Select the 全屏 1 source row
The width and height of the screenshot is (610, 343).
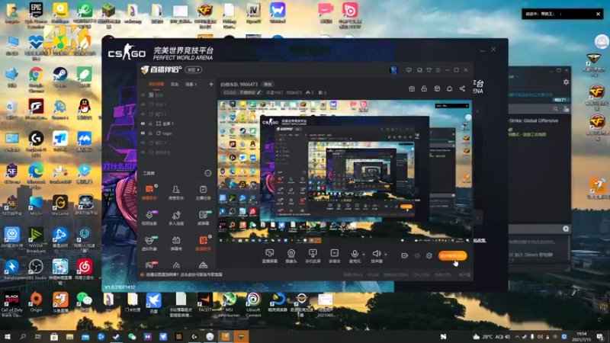[x=177, y=123]
